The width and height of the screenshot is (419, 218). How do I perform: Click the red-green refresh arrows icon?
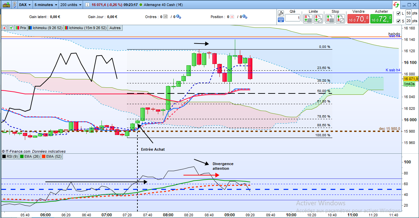coord(396,5)
